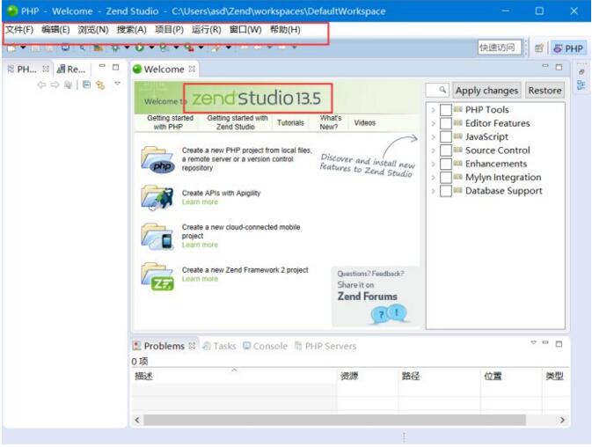Click the Apply changes button
Viewport: 592px width, 447px height.
click(486, 91)
